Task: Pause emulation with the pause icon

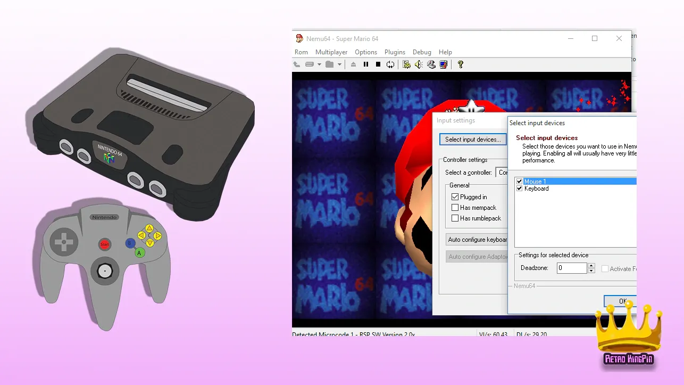Action: pyautogui.click(x=366, y=64)
